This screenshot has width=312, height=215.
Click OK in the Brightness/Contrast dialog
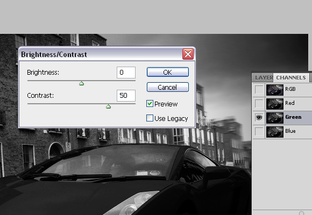click(x=167, y=72)
